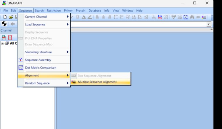Expand the All C tree node

pos(2,44)
